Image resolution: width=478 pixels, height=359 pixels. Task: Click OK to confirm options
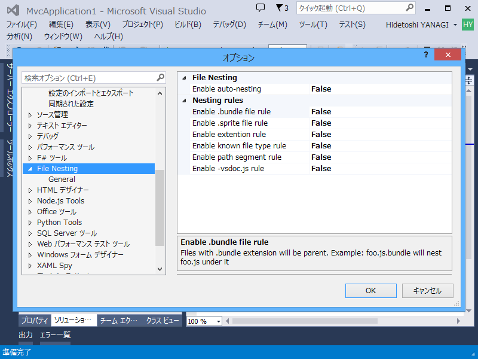pos(370,291)
